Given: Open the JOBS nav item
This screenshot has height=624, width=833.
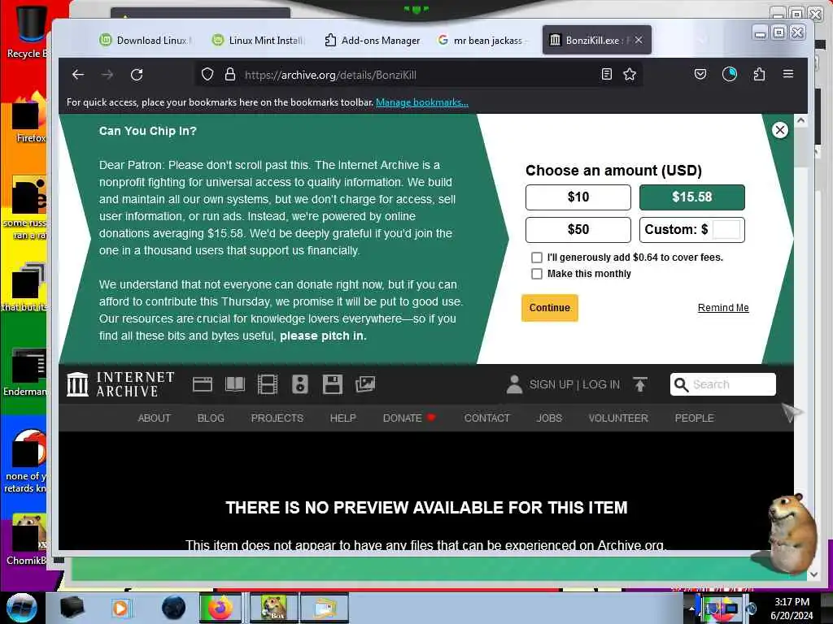Looking at the screenshot, I should point(549,418).
